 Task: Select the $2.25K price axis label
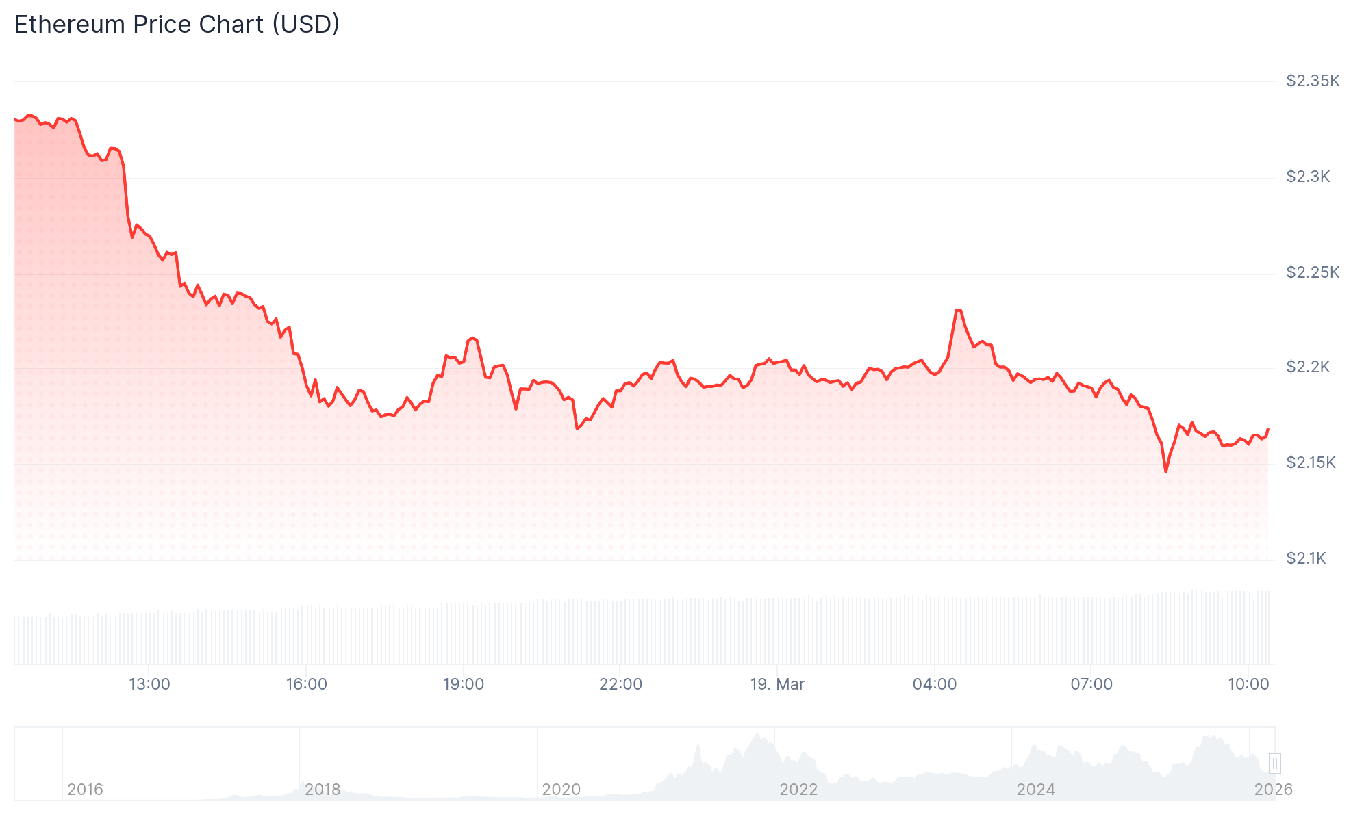(x=1312, y=273)
